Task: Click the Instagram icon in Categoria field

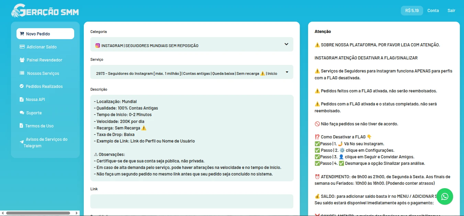Action: [98, 45]
